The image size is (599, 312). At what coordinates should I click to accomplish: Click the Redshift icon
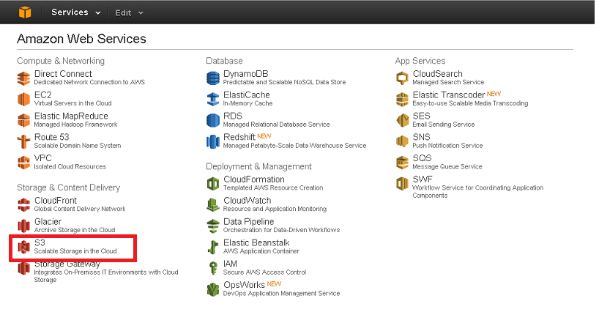pyautogui.click(x=213, y=141)
